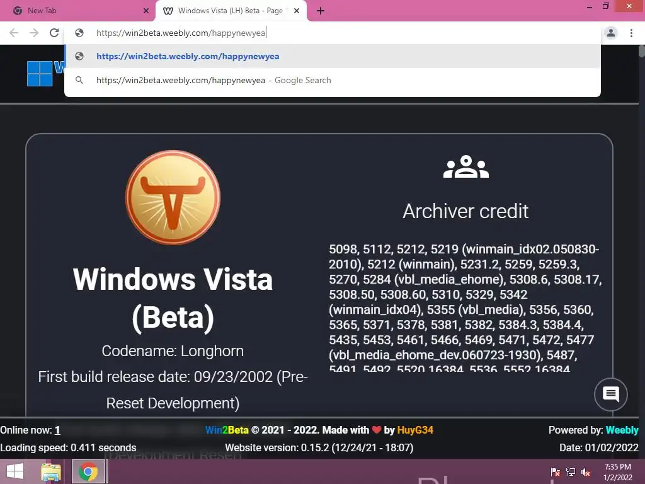Close the Windows Vista (LH) Beta tab

[297, 11]
